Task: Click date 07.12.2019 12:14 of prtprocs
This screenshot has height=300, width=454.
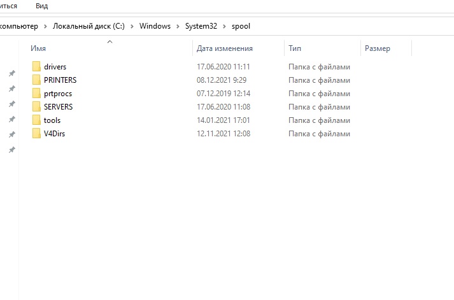Action: pos(223,94)
